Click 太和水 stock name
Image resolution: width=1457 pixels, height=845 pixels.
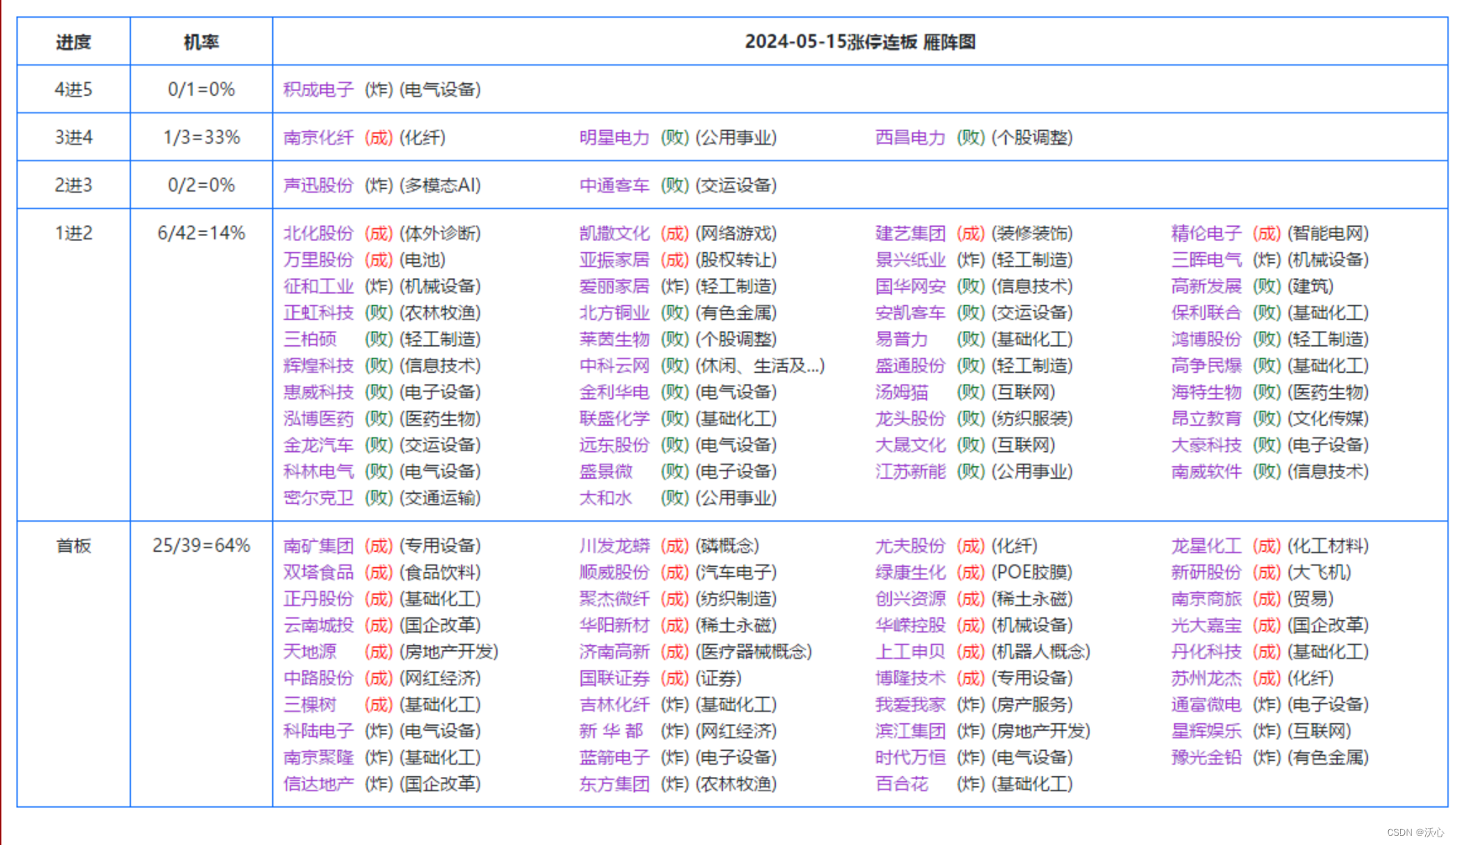click(606, 497)
